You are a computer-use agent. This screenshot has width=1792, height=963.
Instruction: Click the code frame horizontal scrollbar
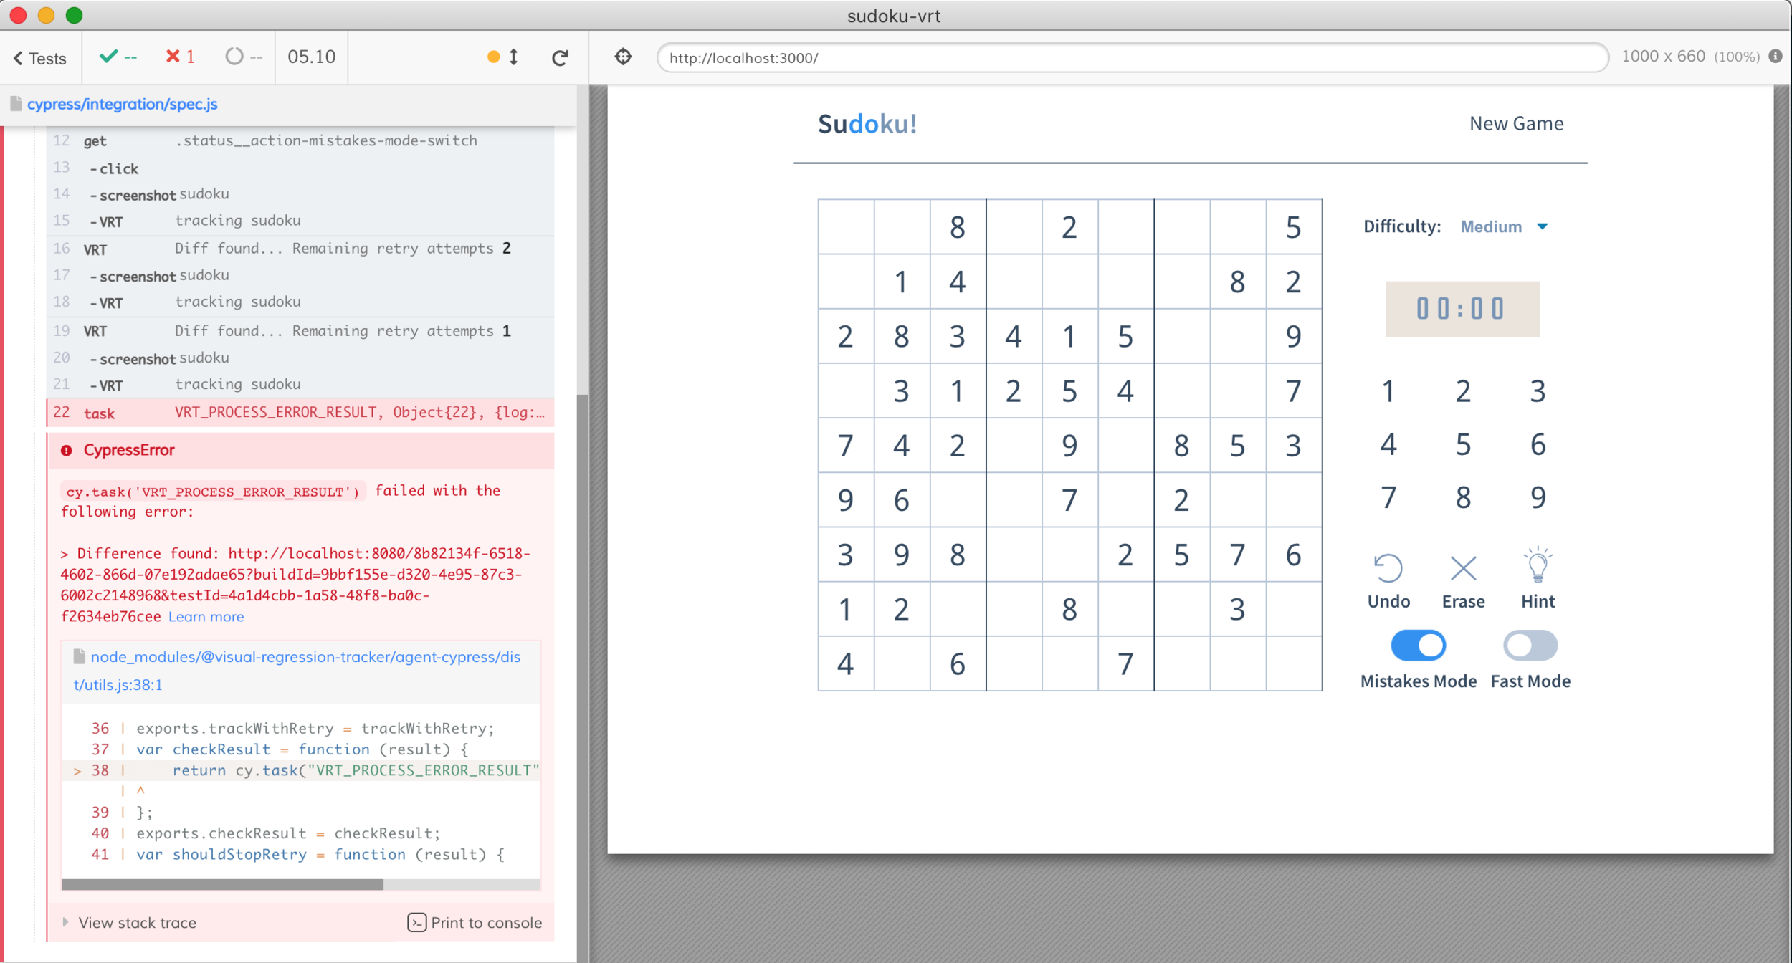point(222,885)
